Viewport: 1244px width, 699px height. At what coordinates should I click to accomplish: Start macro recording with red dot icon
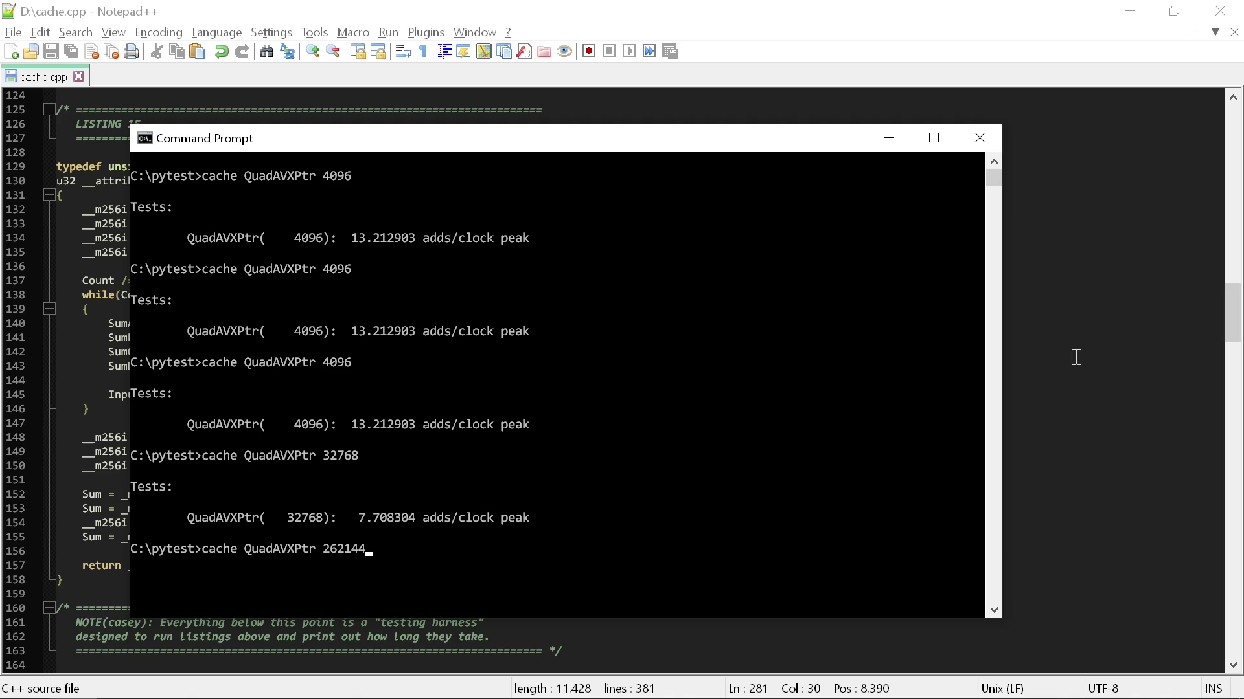588,51
